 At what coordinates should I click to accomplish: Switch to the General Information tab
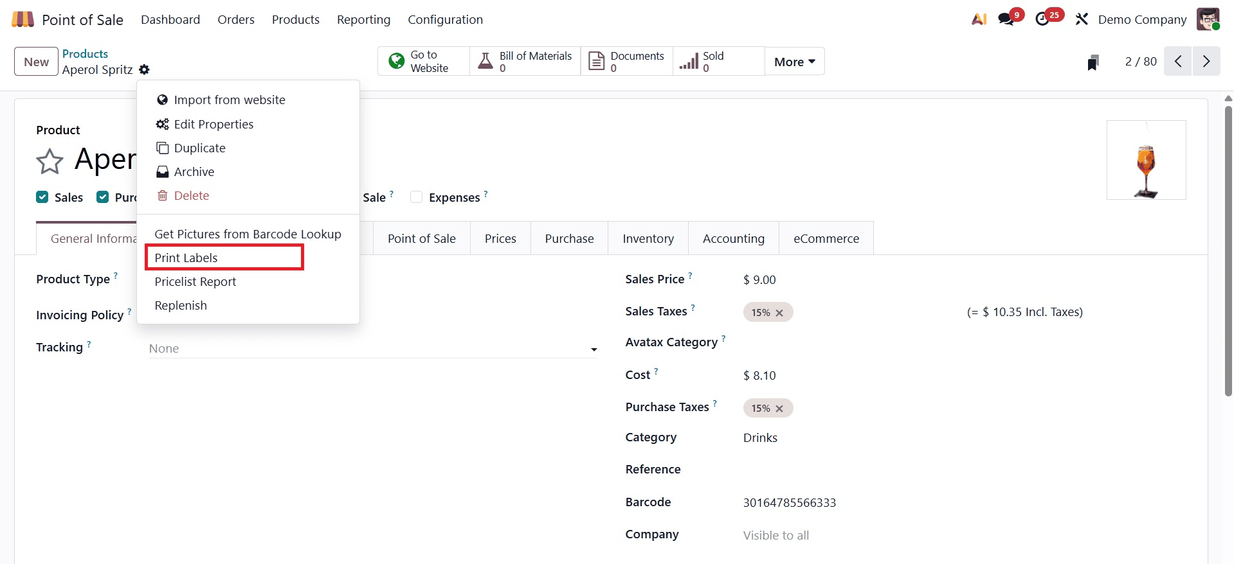(87, 238)
